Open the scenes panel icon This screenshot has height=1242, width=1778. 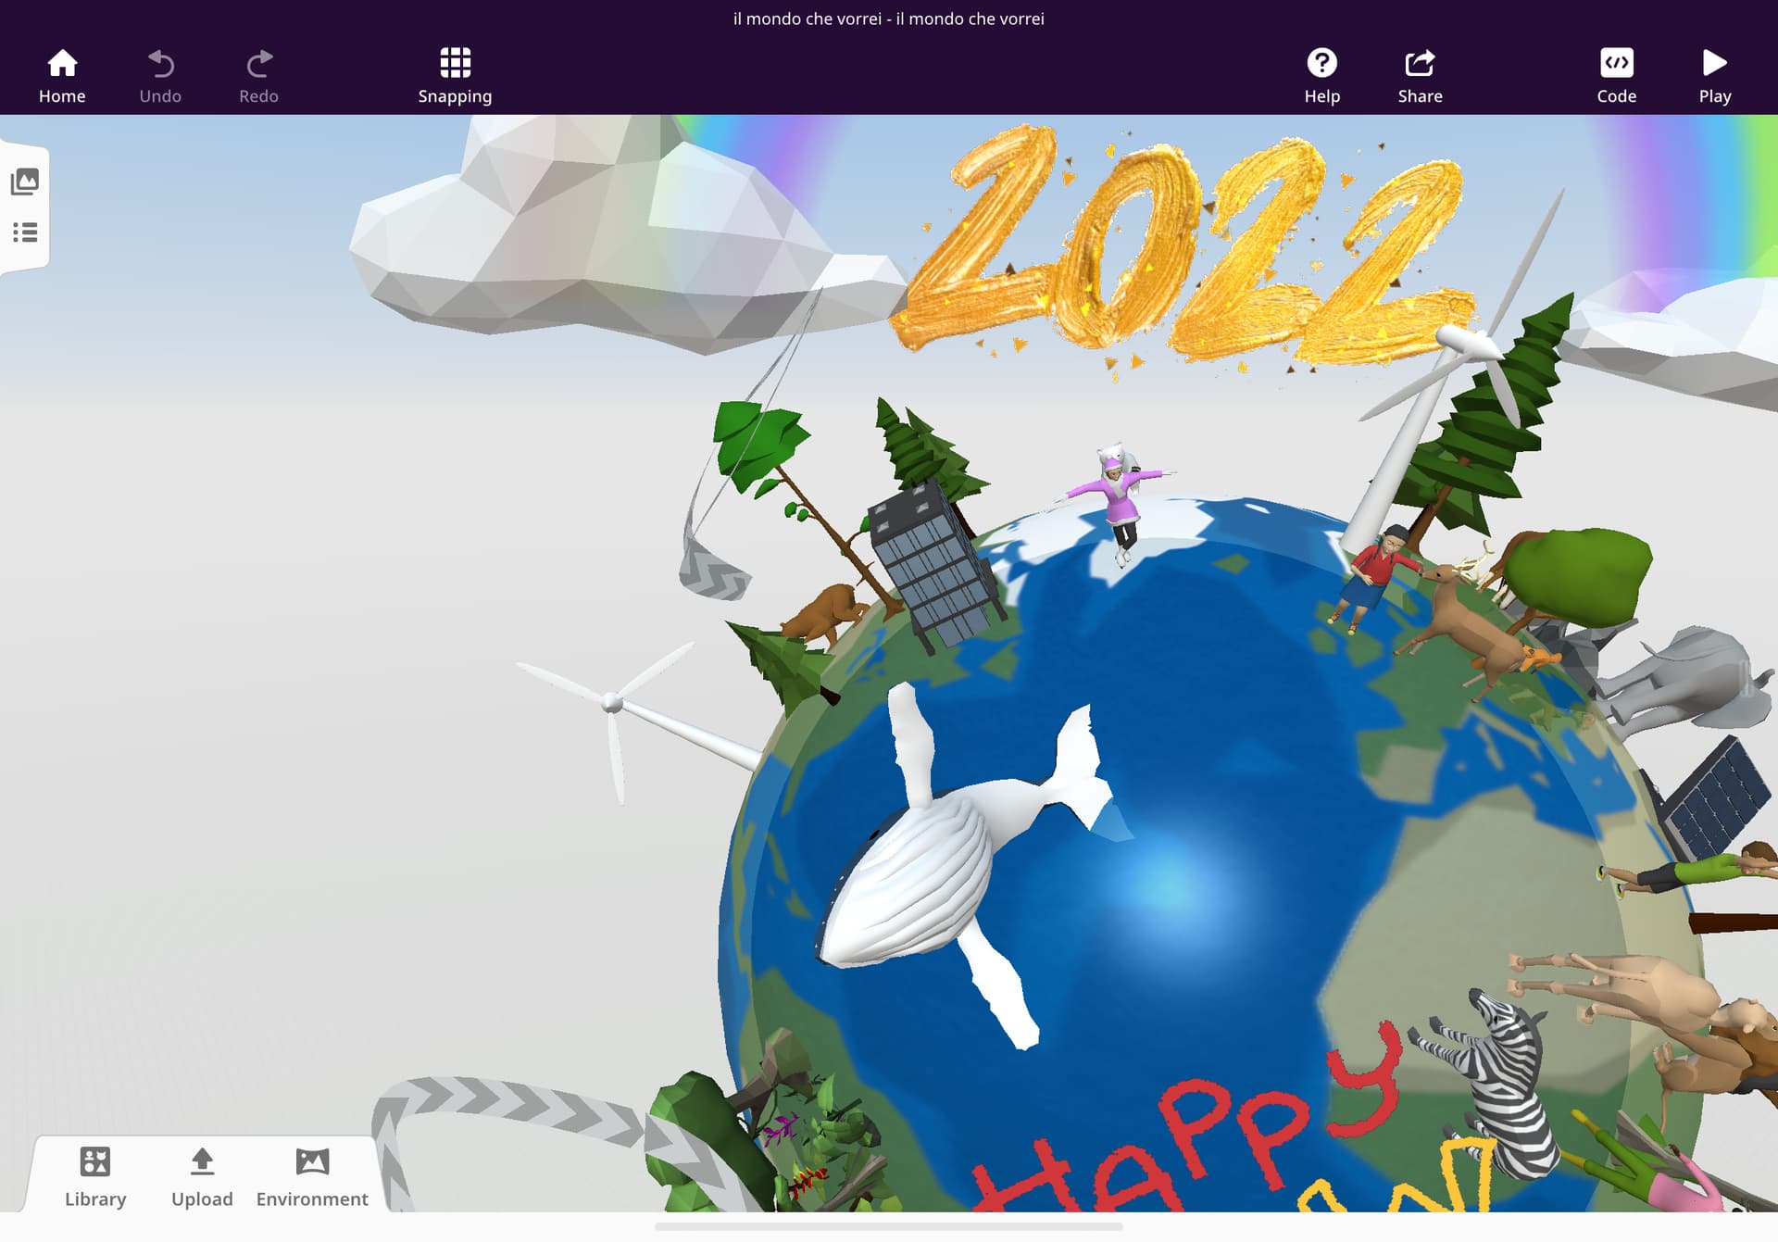[25, 182]
